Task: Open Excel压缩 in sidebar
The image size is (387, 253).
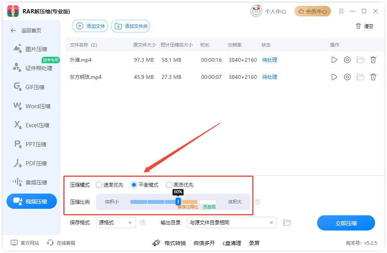Action: (x=32, y=125)
